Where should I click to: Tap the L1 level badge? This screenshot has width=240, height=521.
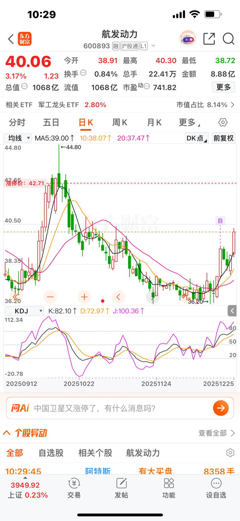coord(143,46)
